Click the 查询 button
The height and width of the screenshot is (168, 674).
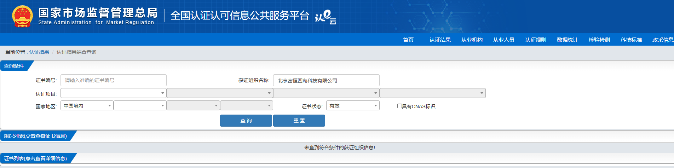[246, 121]
